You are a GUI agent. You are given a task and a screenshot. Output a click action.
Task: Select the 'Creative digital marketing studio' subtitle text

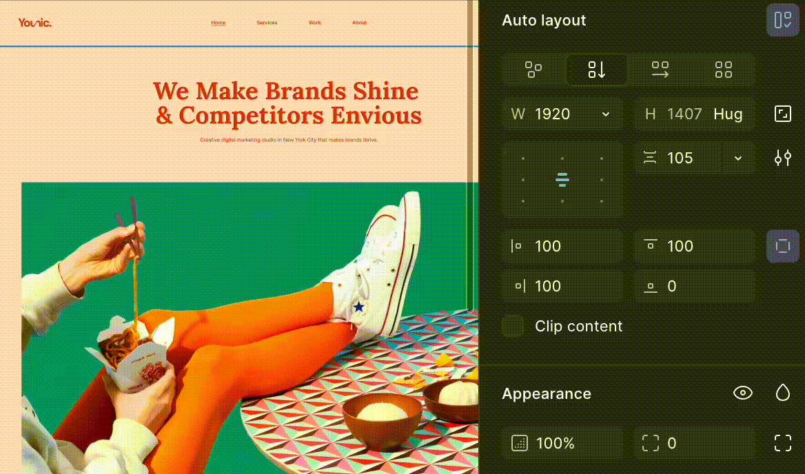tap(289, 140)
